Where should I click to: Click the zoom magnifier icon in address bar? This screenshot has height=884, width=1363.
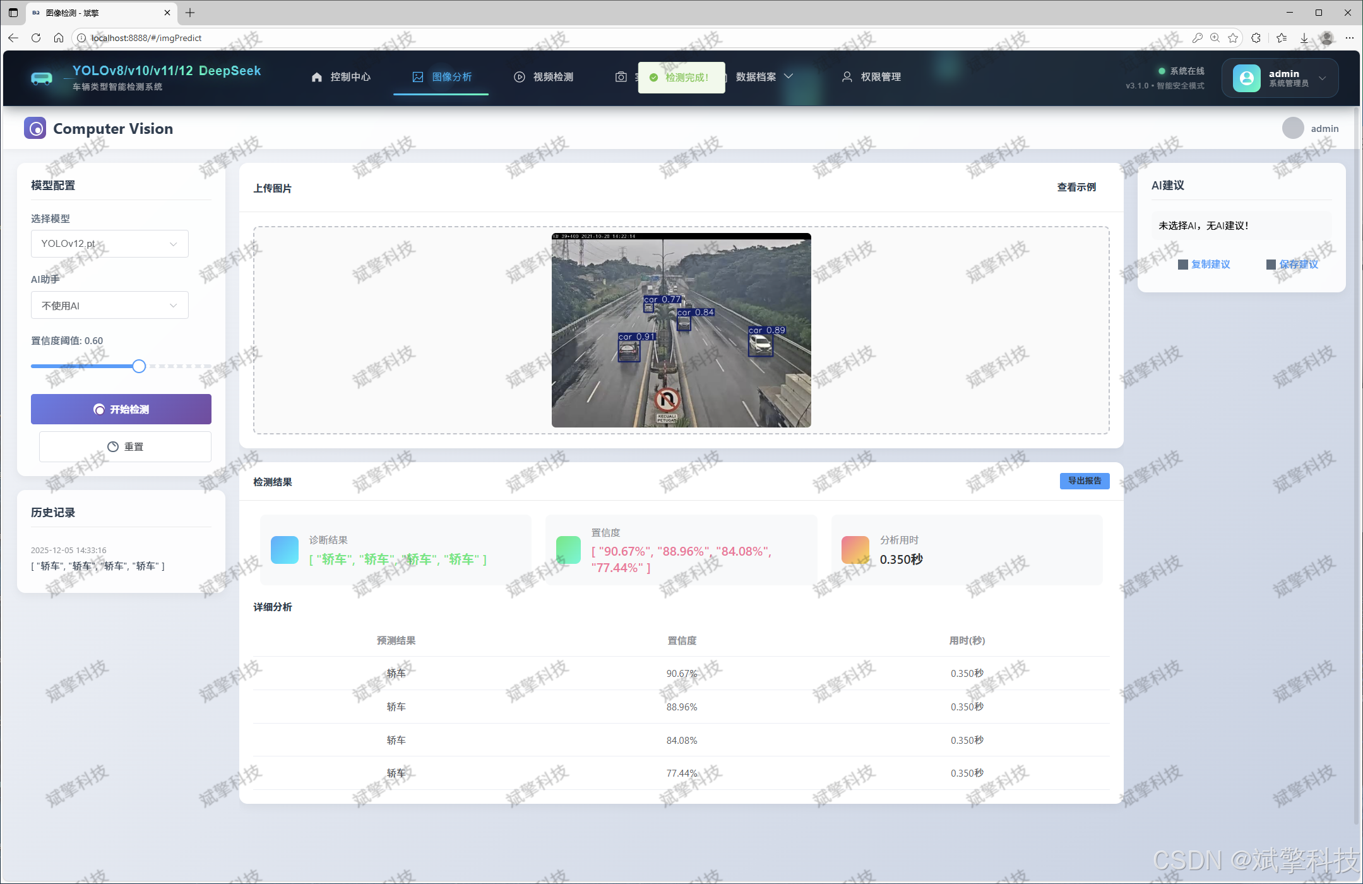pos(1215,38)
